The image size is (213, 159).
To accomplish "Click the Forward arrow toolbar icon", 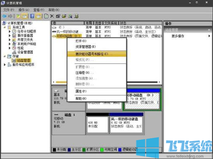I will click(10, 16).
